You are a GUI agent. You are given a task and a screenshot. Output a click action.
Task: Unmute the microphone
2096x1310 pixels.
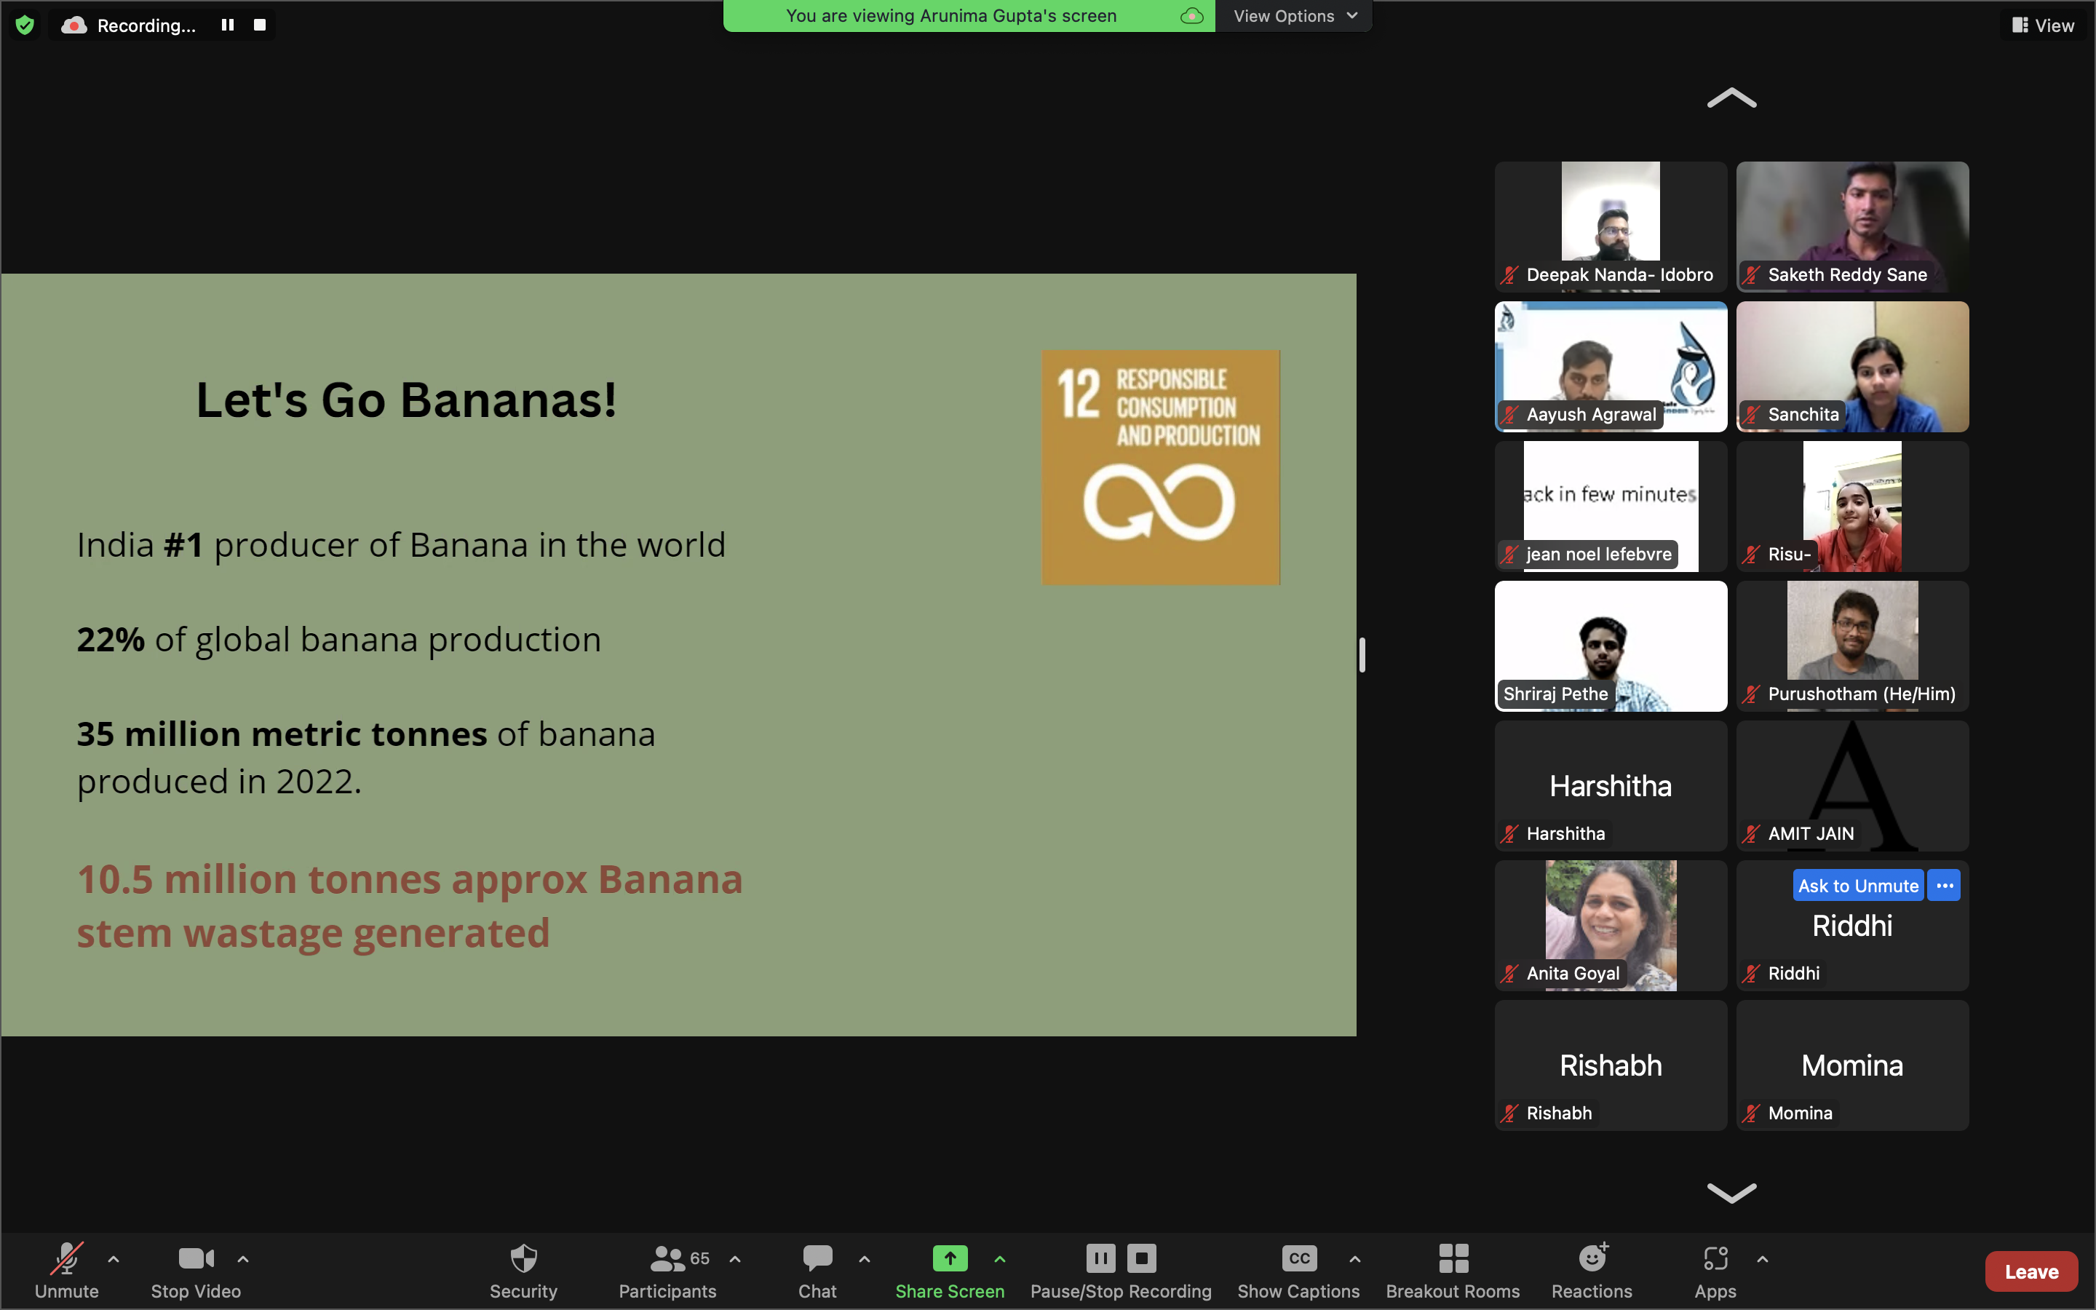click(x=67, y=1270)
